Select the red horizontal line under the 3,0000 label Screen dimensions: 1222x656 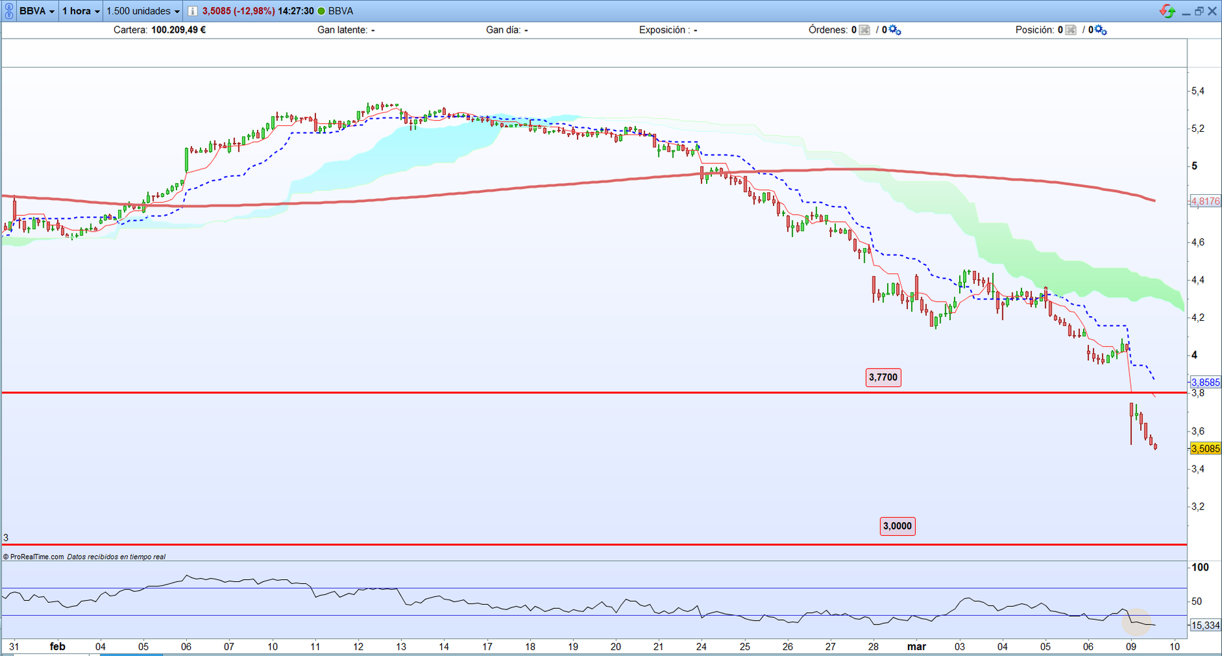(594, 544)
